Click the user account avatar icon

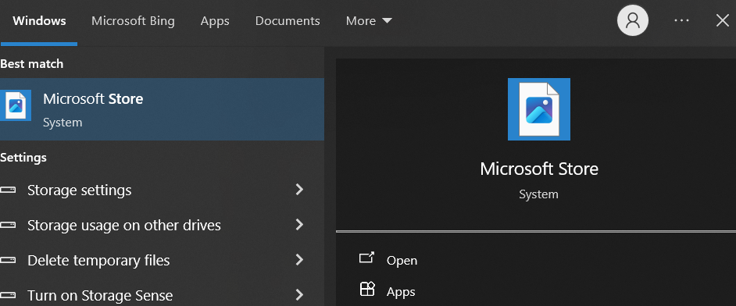click(x=633, y=20)
